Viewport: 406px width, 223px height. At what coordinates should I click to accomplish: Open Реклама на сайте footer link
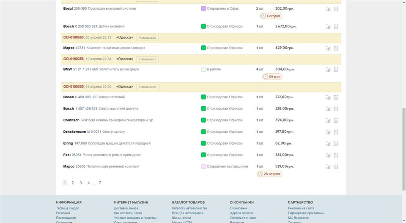[x=301, y=208]
